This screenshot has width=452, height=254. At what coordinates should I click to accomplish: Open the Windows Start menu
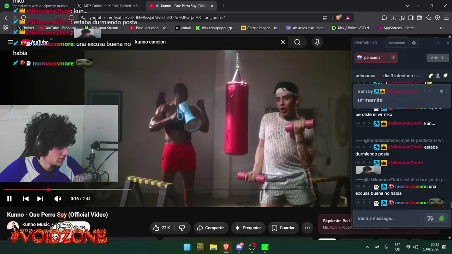coord(187,247)
